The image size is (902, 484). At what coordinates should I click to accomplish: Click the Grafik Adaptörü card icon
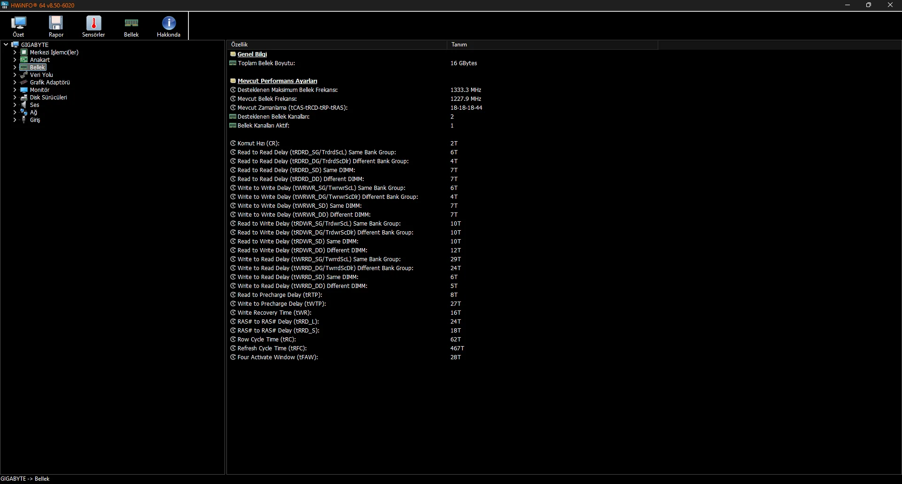(24, 82)
